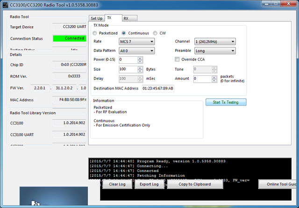Expand the Preamble dropdown set to Long
The height and width of the screenshot is (208, 299).
pyautogui.click(x=215, y=51)
